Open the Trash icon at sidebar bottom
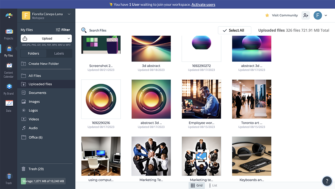 point(9,177)
